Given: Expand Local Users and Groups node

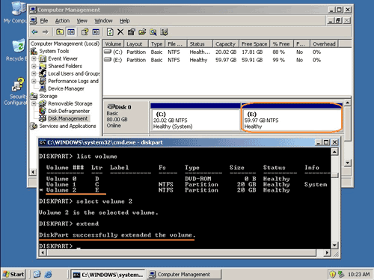Looking at the screenshot, I should click(34, 73).
